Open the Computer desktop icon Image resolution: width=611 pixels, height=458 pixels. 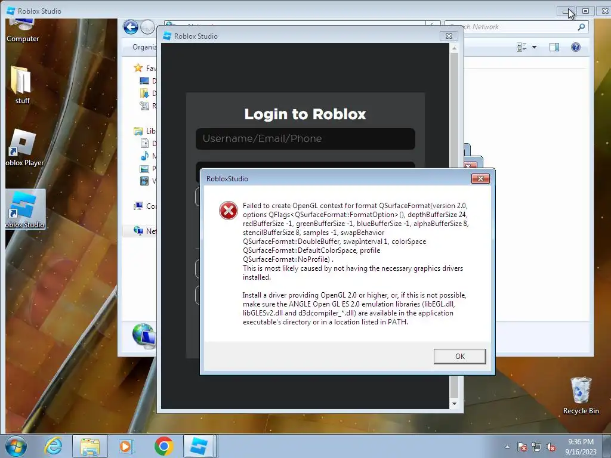(23, 30)
